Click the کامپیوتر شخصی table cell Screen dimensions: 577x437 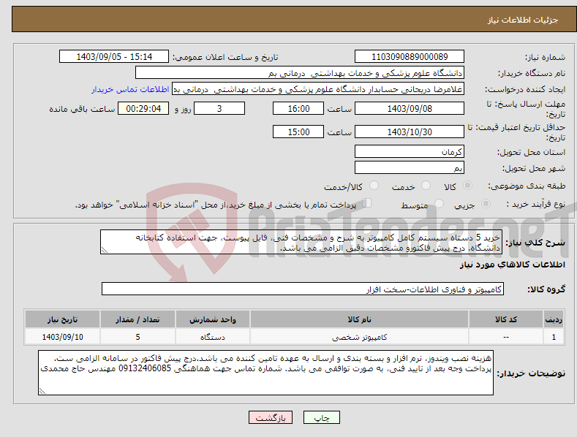click(x=359, y=337)
